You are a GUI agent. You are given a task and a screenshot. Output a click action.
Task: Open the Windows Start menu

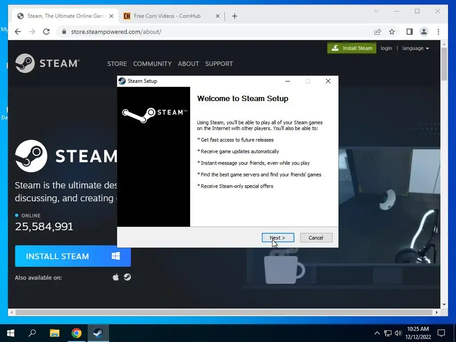pos(11,333)
